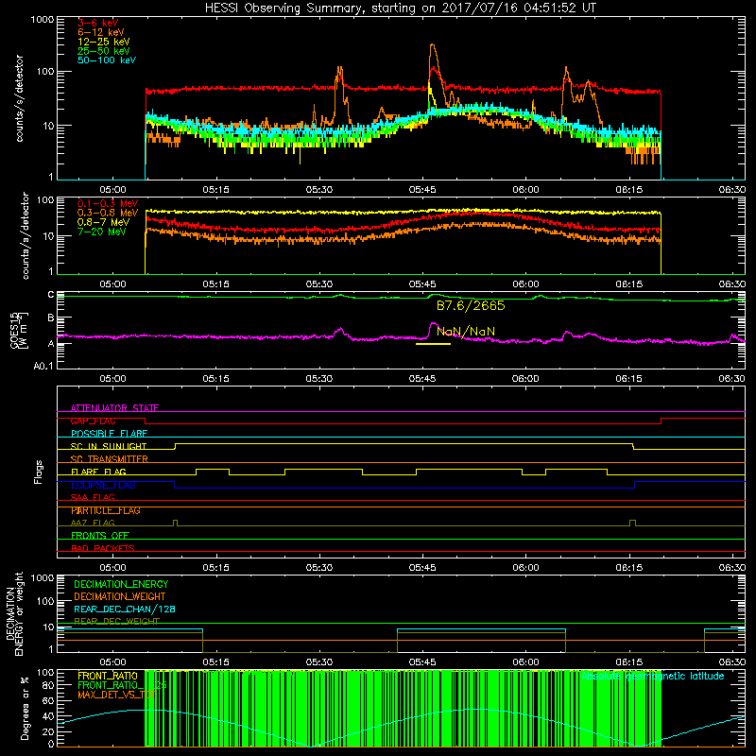756x756 pixels.
Task: Click the 05:30 tick label under the decimation panel
Action: coord(319,662)
